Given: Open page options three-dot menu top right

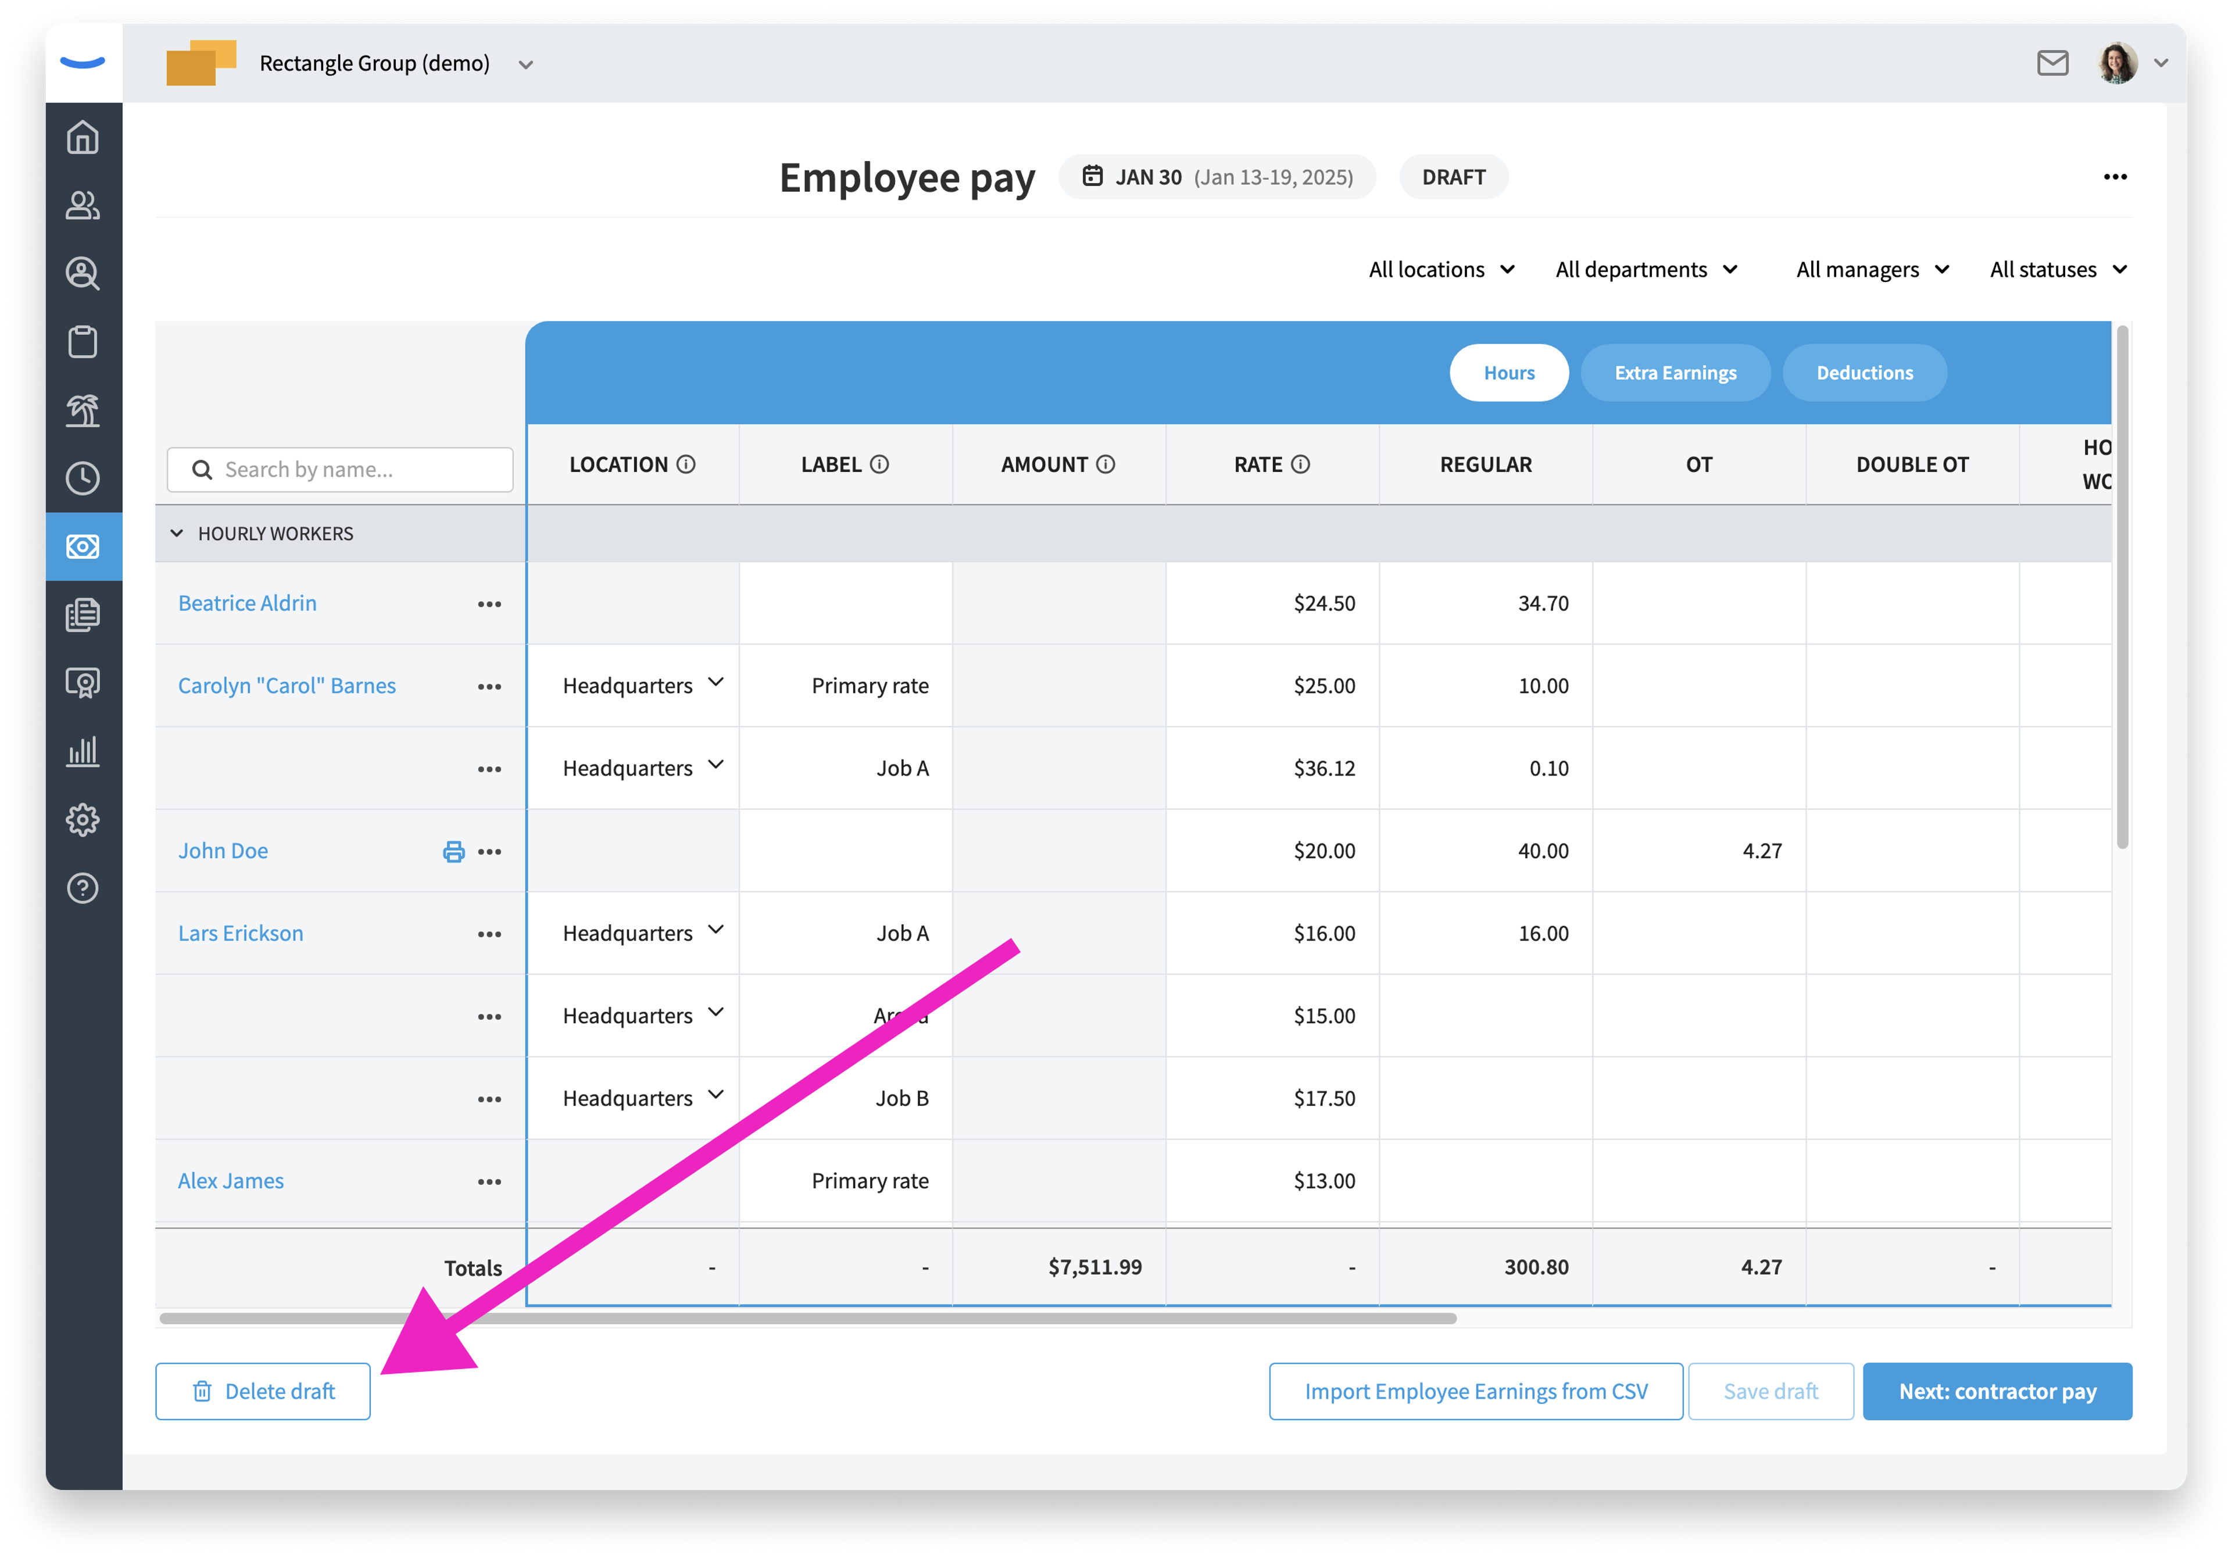Looking at the screenshot, I should coord(2115,177).
